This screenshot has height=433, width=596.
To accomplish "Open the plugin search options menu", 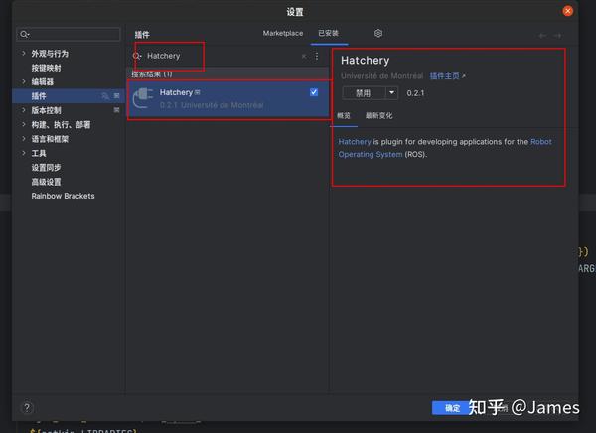I will [317, 57].
